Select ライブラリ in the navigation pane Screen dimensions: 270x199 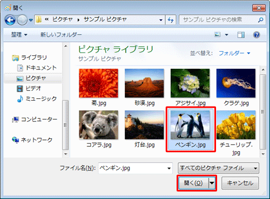[x=34, y=58]
